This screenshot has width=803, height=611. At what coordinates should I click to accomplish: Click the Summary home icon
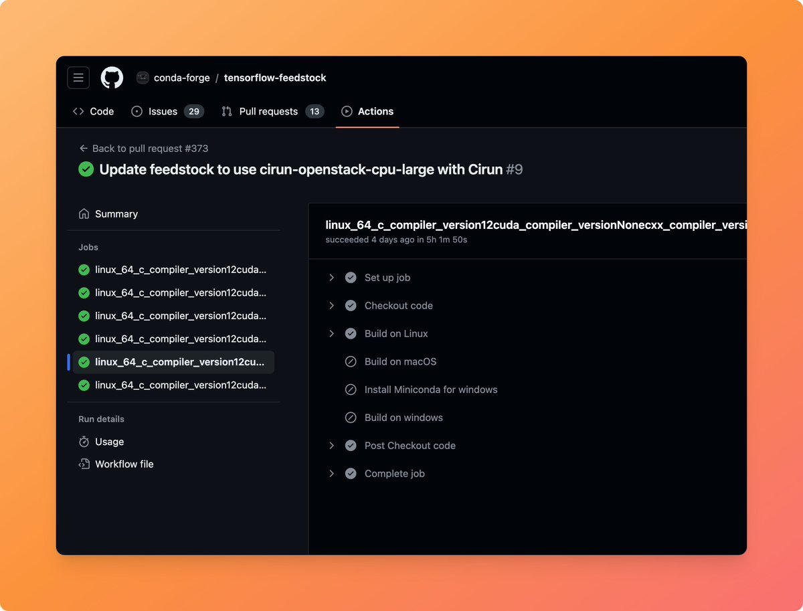pyautogui.click(x=84, y=213)
